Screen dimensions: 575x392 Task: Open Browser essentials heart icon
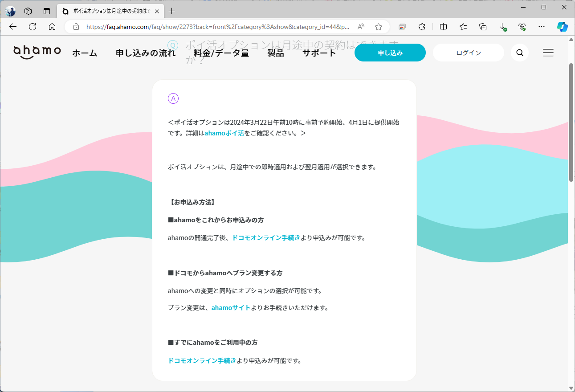[x=522, y=27]
